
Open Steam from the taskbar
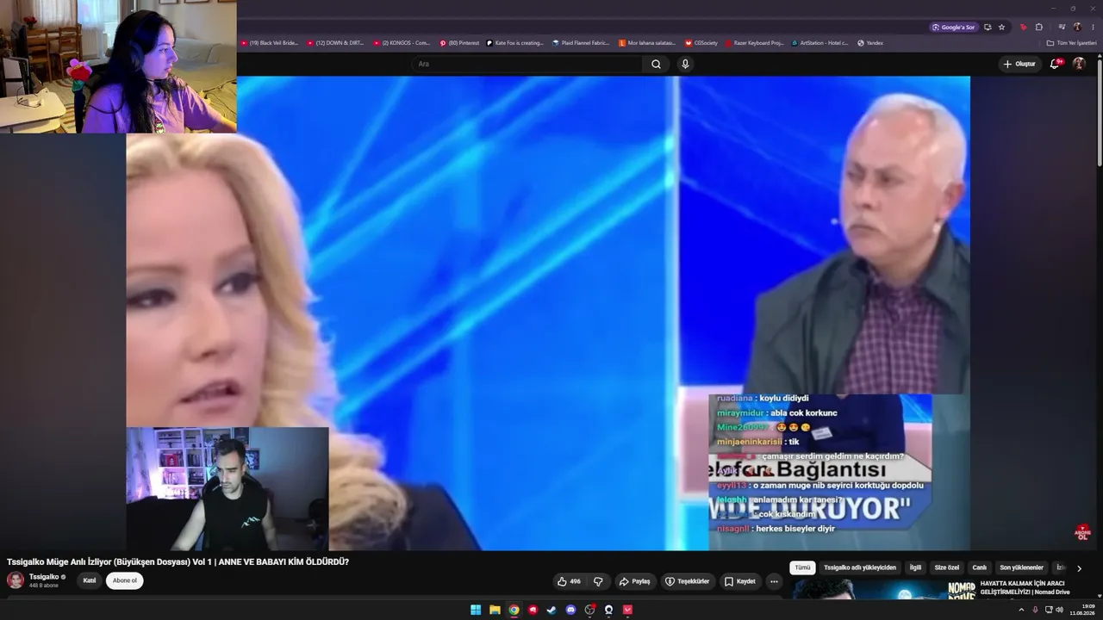pos(551,610)
